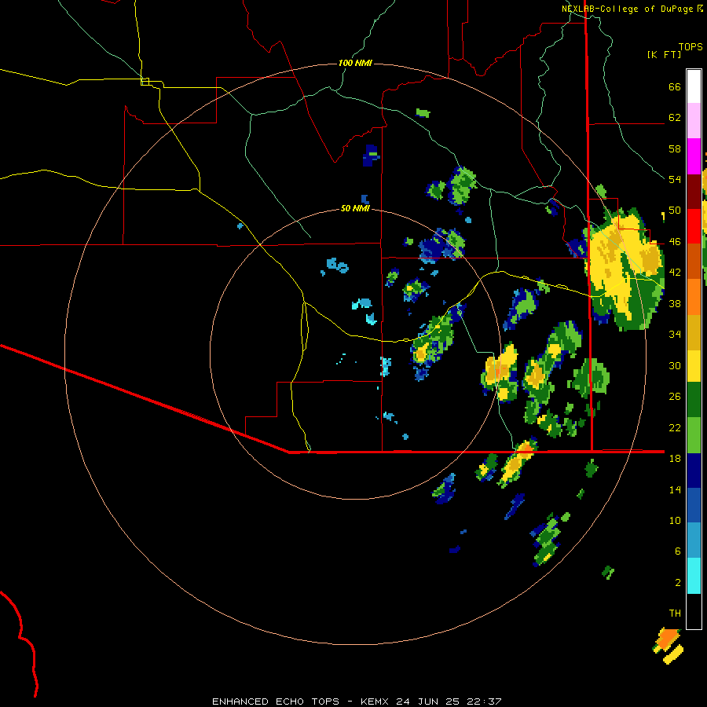
Task: Select the cyan legend color band
Action: point(694,576)
